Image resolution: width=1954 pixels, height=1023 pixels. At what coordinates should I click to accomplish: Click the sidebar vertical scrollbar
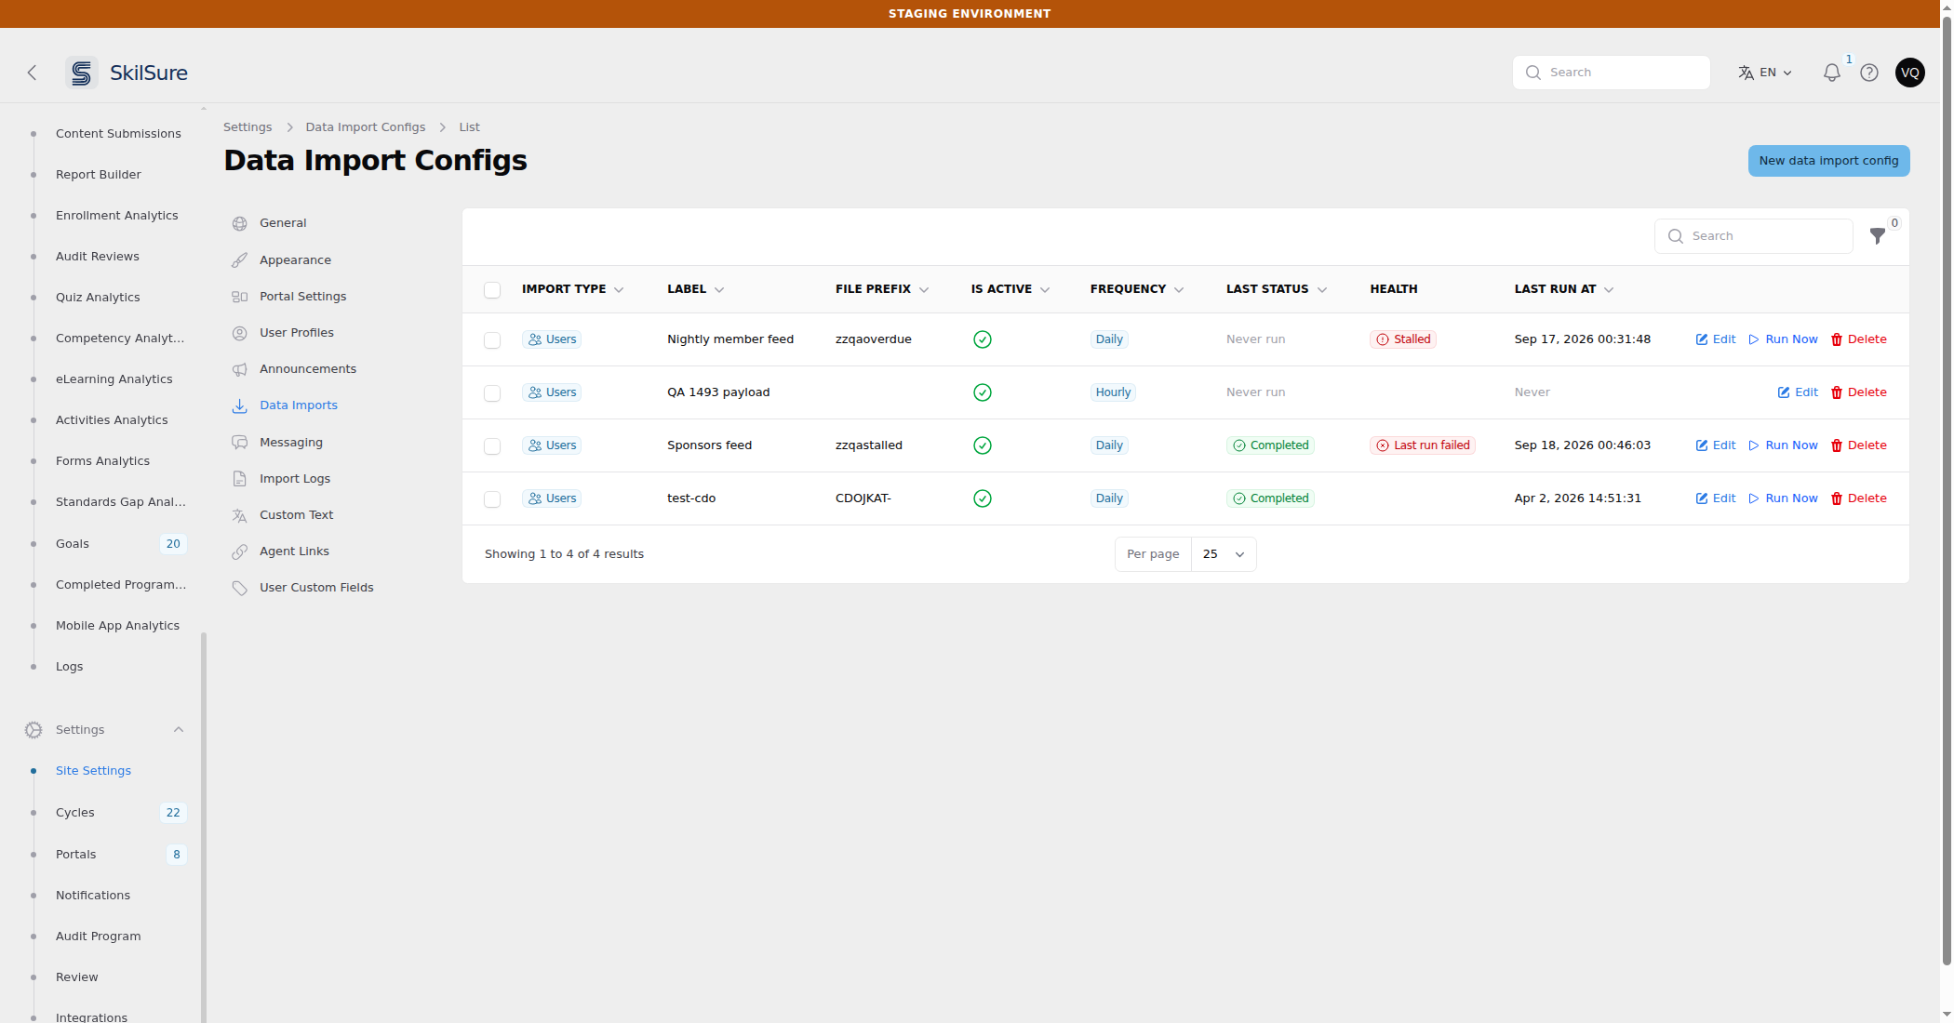pyautogui.click(x=204, y=828)
